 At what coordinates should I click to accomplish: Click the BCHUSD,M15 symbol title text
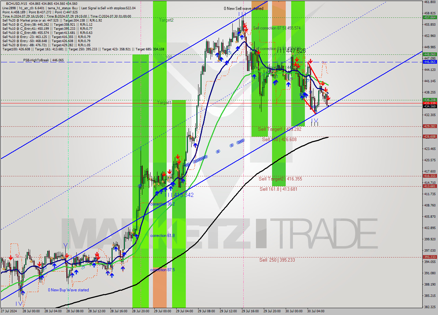click(17, 3)
